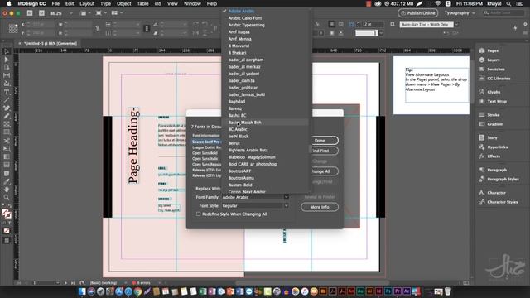This screenshot has width=530, height=298.
Task: Open the Type menu
Action: [105, 3]
